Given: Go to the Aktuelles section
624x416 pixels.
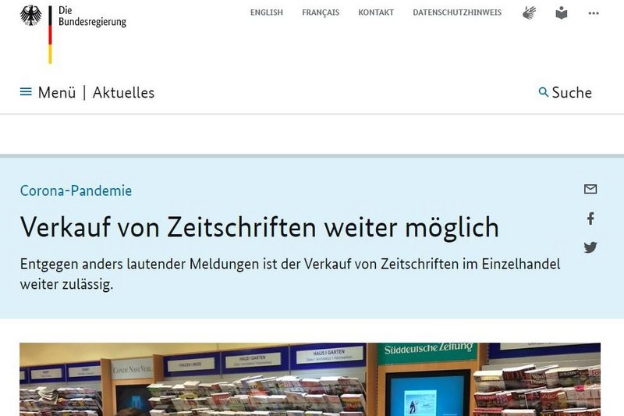Looking at the screenshot, I should coord(123,93).
